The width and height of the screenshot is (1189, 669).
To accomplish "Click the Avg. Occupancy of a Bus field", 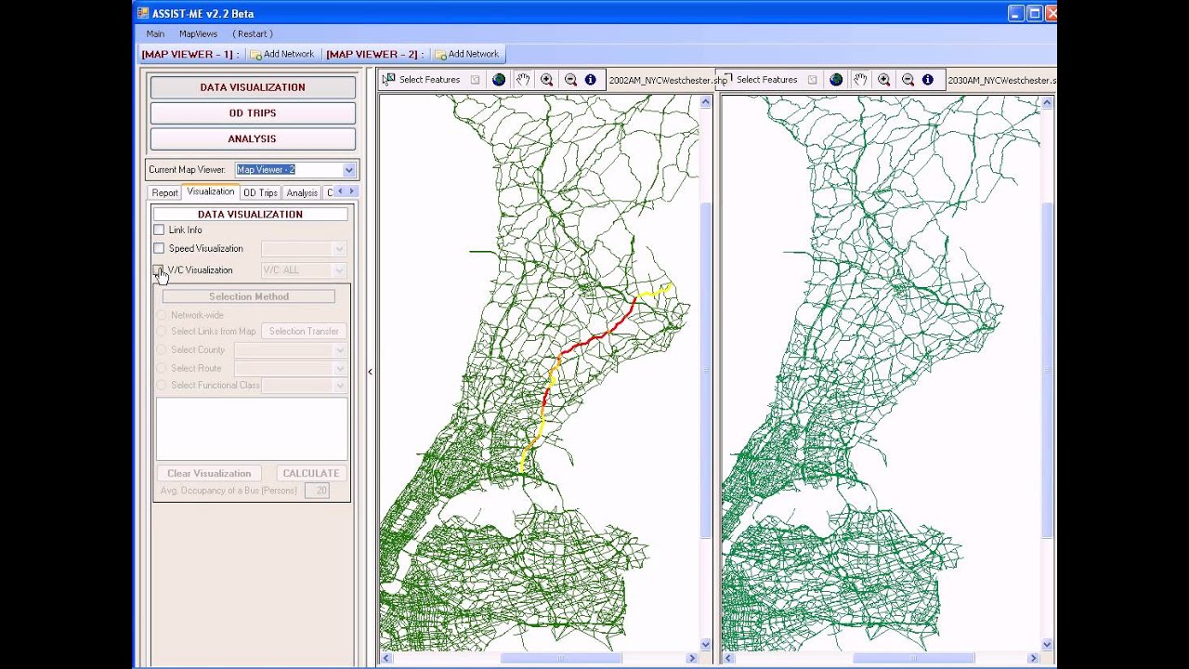I will click(317, 491).
